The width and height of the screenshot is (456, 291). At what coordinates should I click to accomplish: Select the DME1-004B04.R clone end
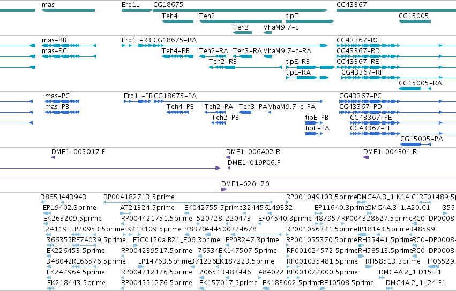(x=366, y=157)
